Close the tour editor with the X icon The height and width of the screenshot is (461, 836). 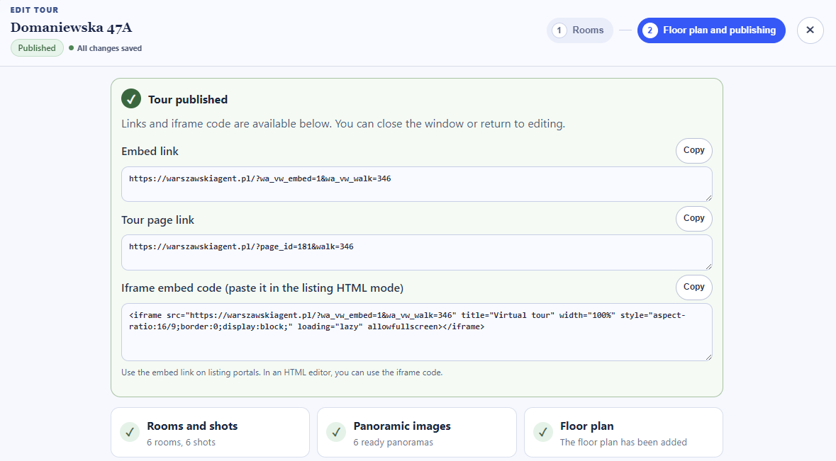tap(810, 30)
